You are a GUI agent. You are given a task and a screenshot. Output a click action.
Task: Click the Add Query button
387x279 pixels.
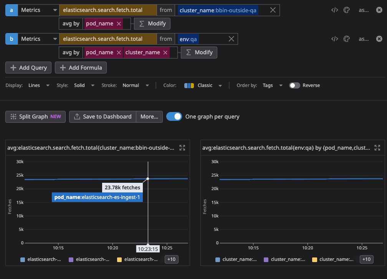point(29,68)
